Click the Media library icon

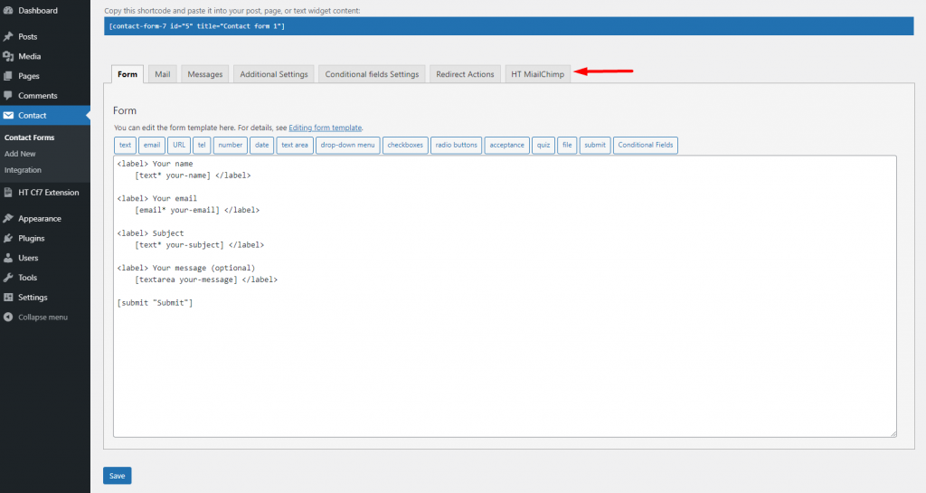[8, 56]
